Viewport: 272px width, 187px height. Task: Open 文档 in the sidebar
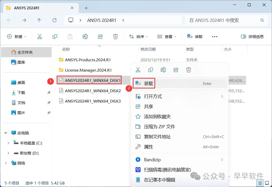pos(26,103)
